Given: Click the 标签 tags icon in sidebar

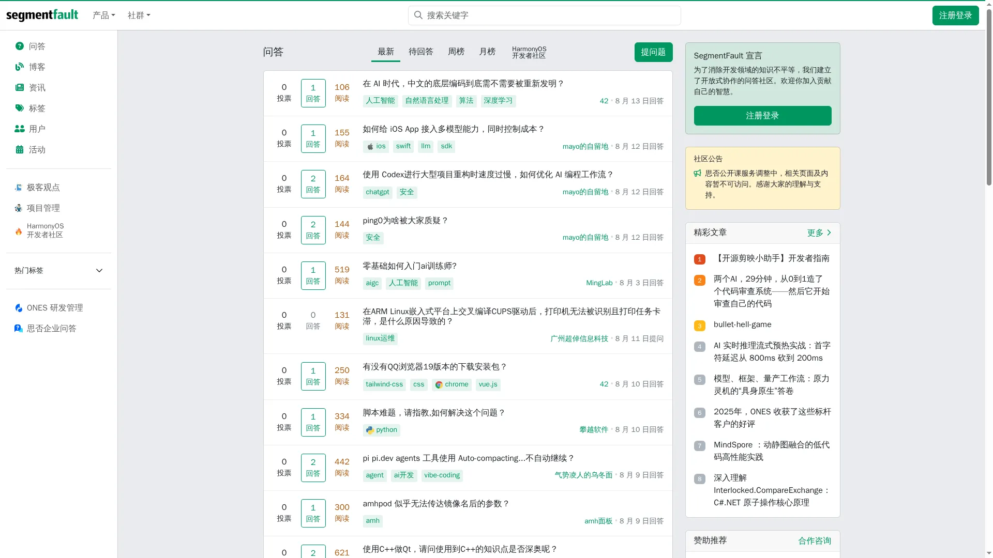Looking at the screenshot, I should click(20, 108).
